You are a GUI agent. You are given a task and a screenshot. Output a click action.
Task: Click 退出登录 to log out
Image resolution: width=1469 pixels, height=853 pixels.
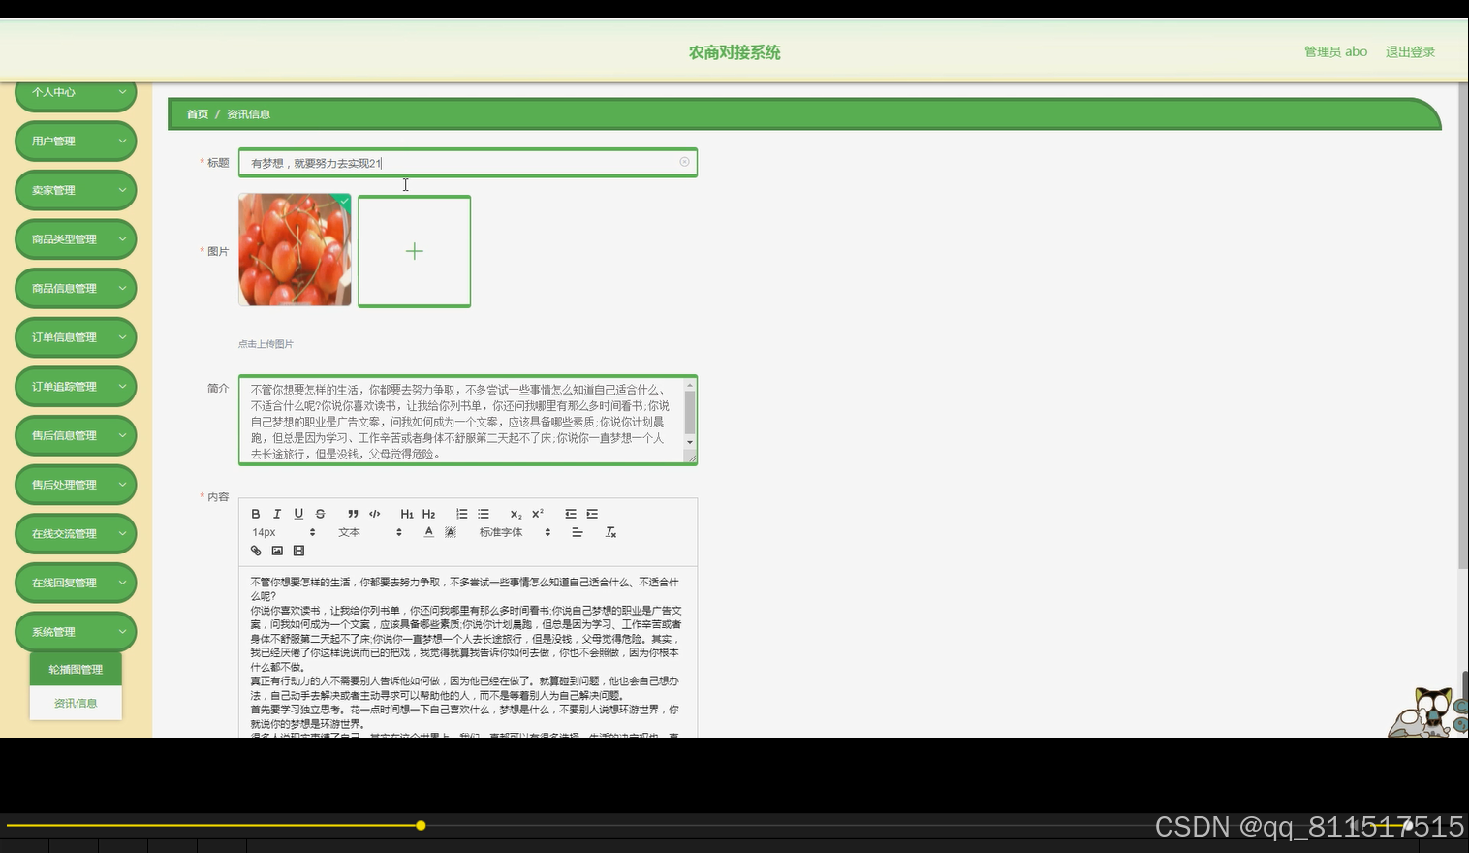click(1410, 51)
